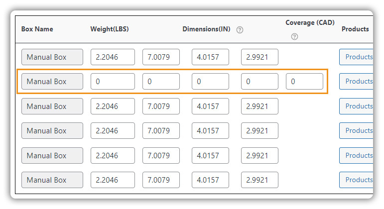Viewport: 384px width, 209px height.
Task: Focus the last row's 2.9921 dimension field
Action: [259, 180]
